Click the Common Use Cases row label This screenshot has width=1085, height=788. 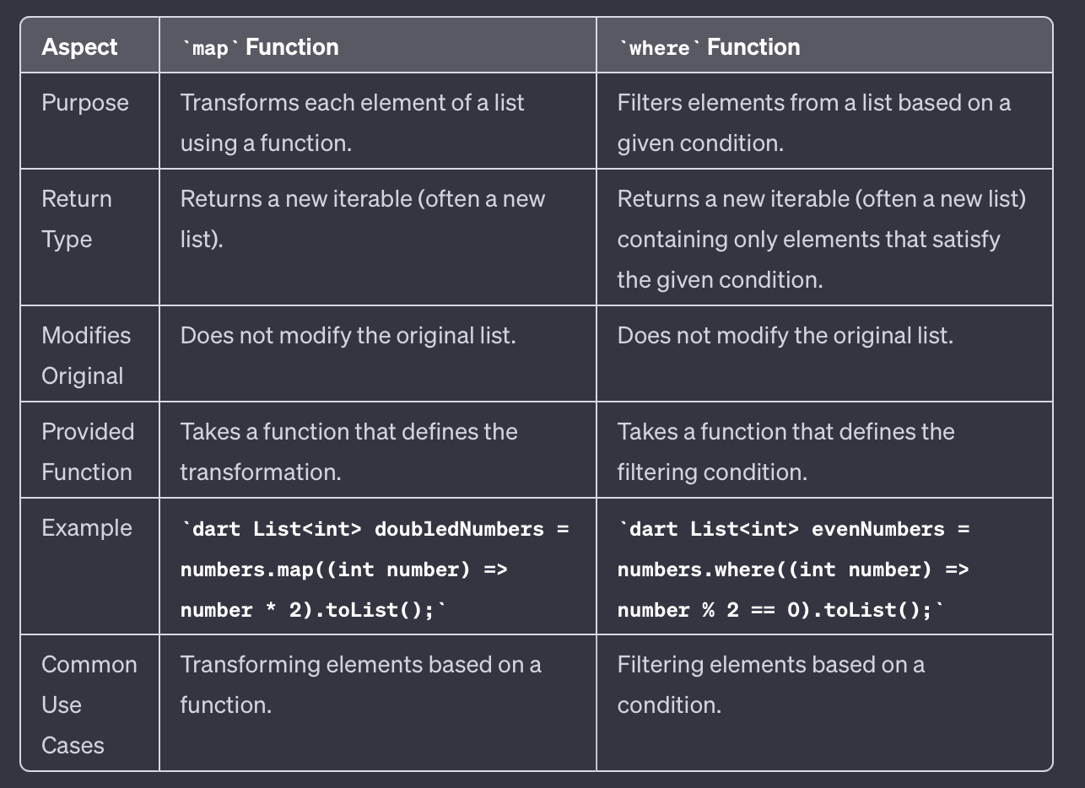coord(89,704)
